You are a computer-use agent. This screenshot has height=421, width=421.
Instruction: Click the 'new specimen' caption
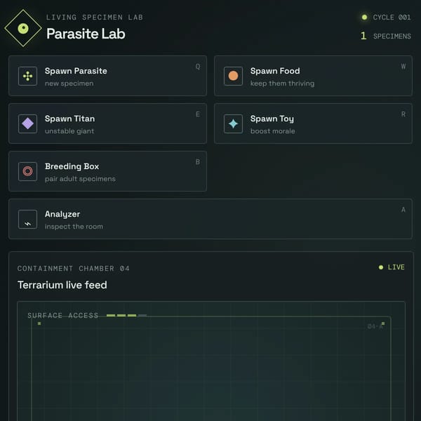69,83
